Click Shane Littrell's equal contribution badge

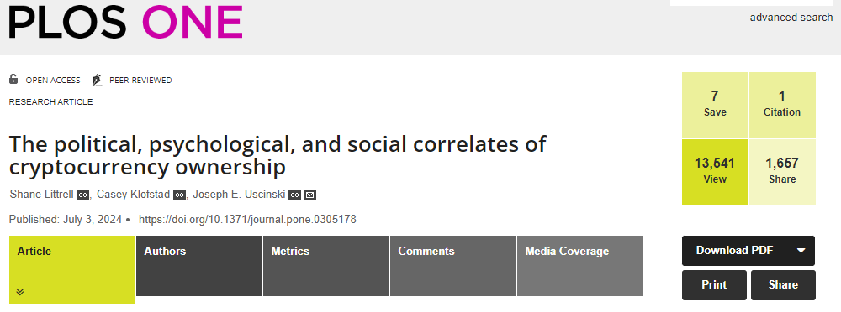[82, 195]
